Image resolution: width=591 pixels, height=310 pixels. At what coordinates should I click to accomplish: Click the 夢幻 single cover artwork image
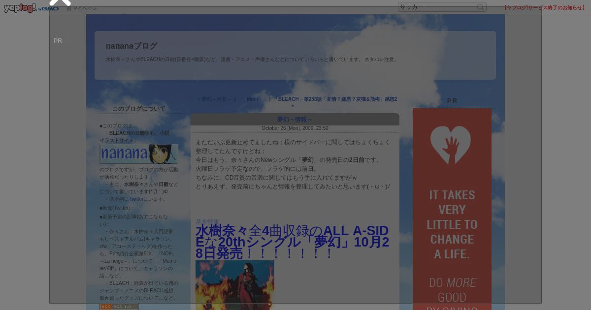pyautogui.click(x=235, y=285)
